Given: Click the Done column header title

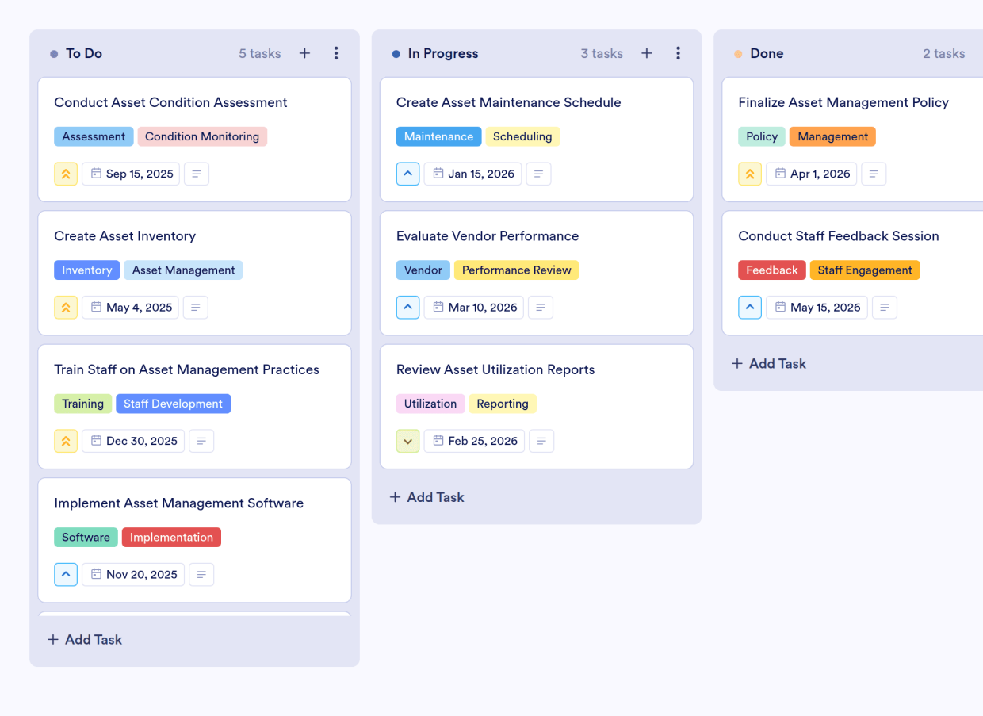Looking at the screenshot, I should pos(767,53).
